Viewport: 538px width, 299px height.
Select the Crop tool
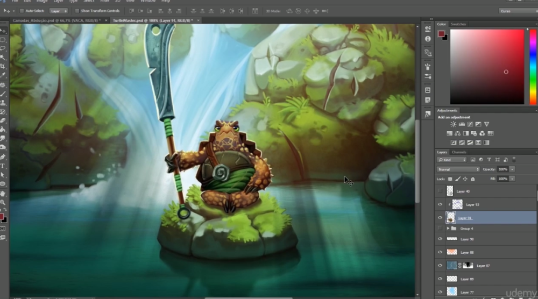3,66
